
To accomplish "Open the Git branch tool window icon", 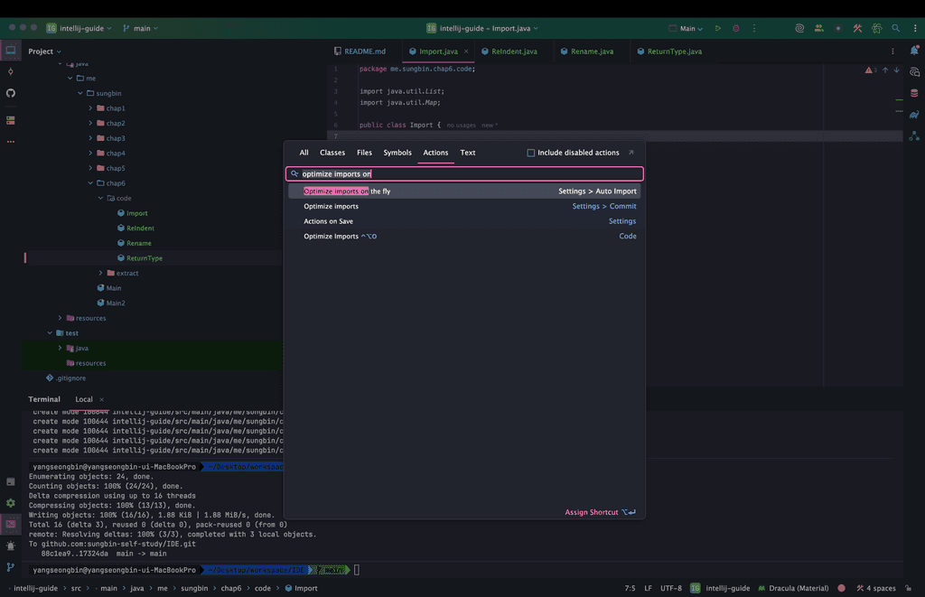I will (11, 567).
